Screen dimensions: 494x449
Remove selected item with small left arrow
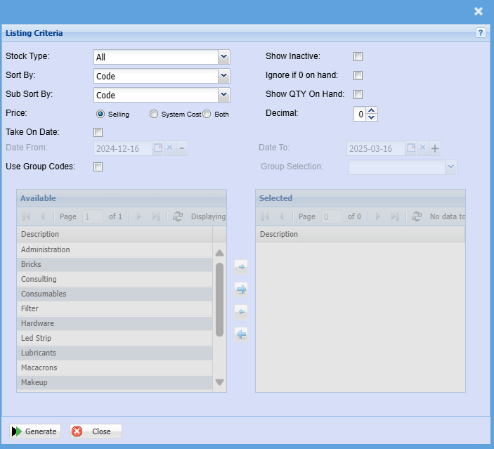(241, 311)
